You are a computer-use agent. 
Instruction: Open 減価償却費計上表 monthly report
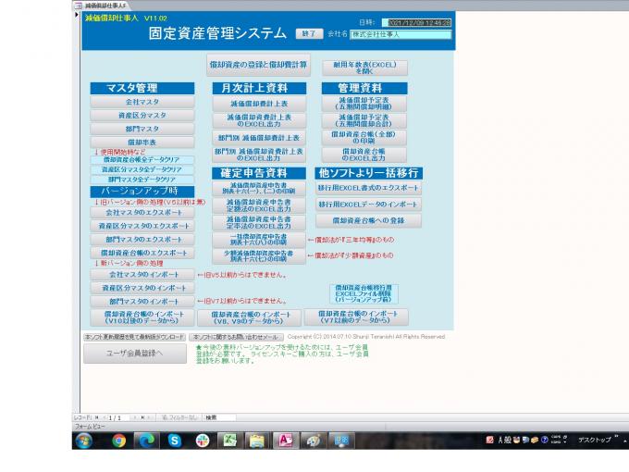pos(258,104)
